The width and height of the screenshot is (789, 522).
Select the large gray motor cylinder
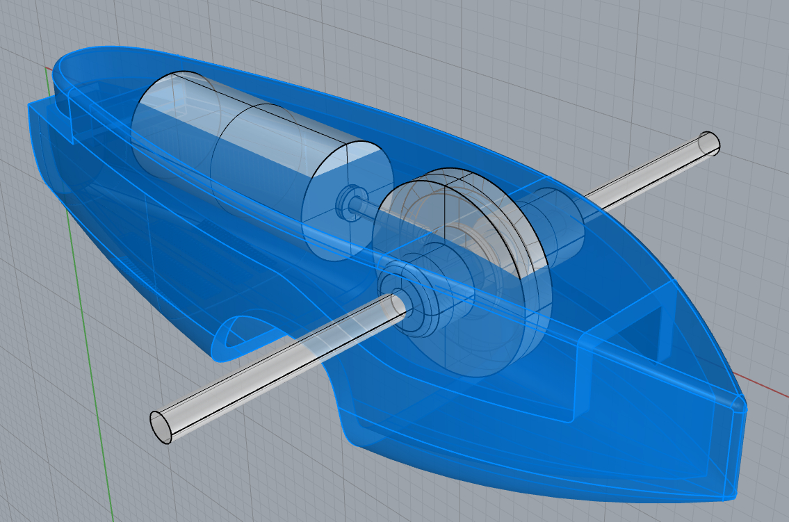[x=261, y=166]
